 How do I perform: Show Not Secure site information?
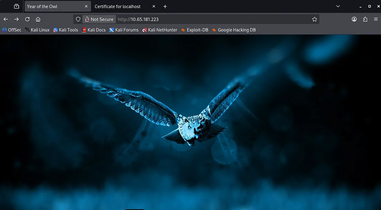click(x=99, y=19)
